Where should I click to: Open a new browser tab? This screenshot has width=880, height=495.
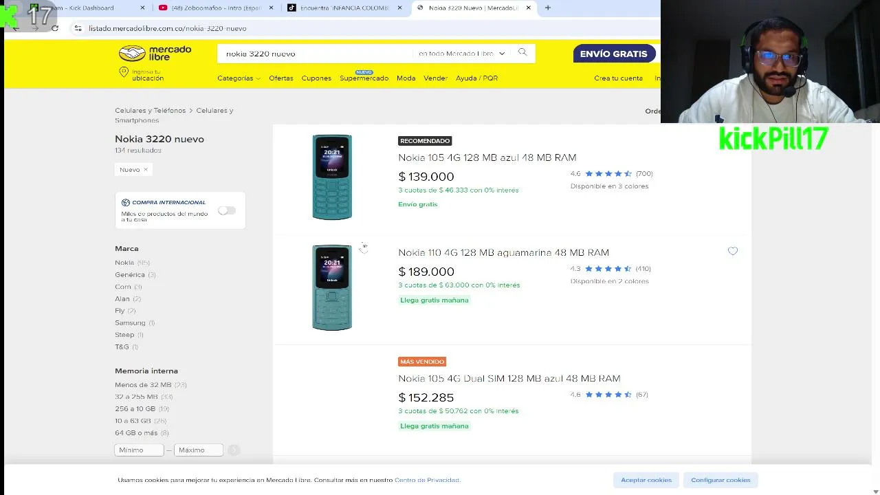point(548,8)
